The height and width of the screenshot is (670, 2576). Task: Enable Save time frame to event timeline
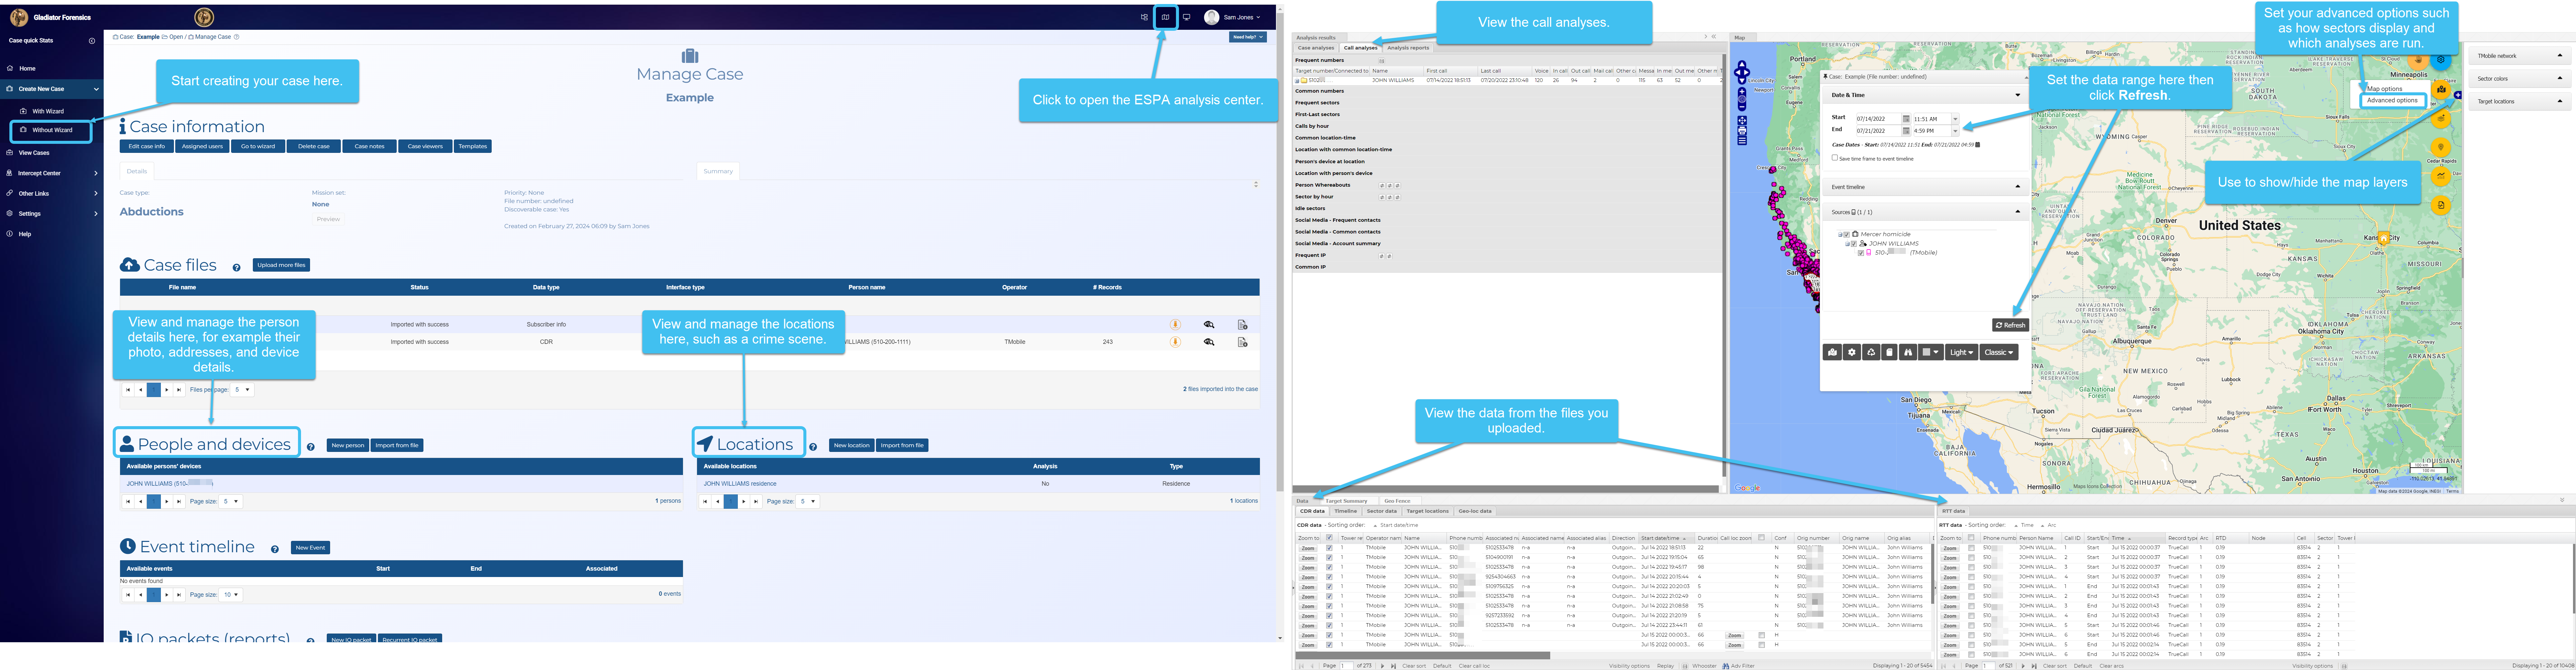tap(1835, 158)
